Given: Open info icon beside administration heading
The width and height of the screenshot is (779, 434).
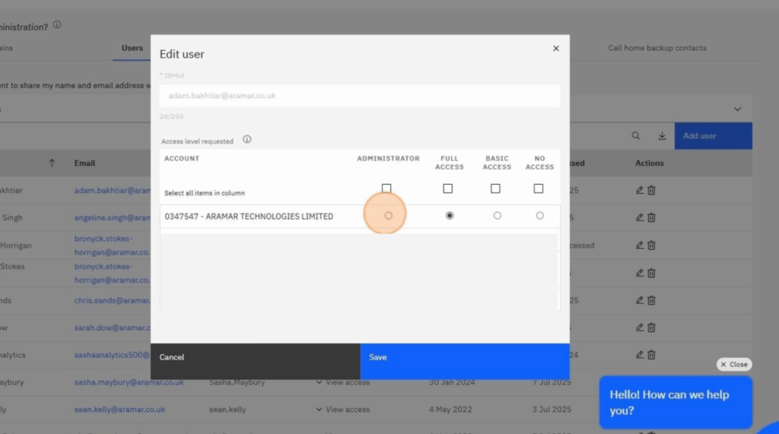Looking at the screenshot, I should [57, 25].
